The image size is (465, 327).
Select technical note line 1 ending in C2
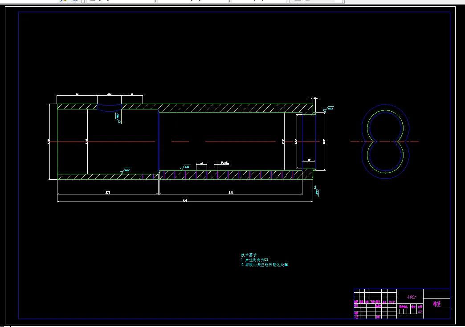[255, 259]
